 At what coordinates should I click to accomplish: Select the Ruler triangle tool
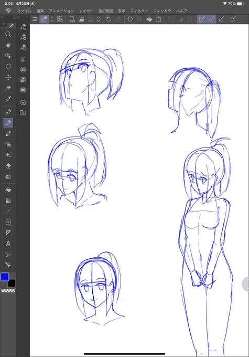point(8,233)
